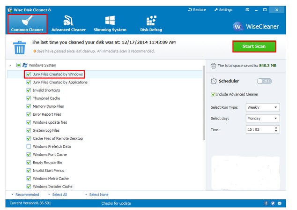This screenshot has width=297, height=210.
Task: Uncheck Windows Font Cache
Action: point(29,155)
